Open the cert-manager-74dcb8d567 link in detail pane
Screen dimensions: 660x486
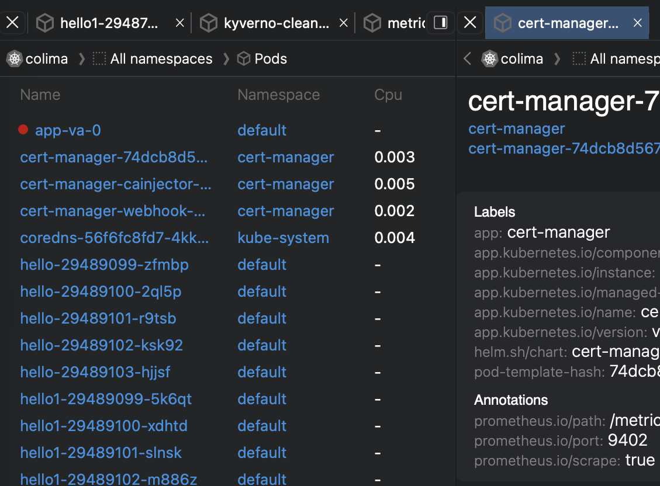(x=564, y=148)
